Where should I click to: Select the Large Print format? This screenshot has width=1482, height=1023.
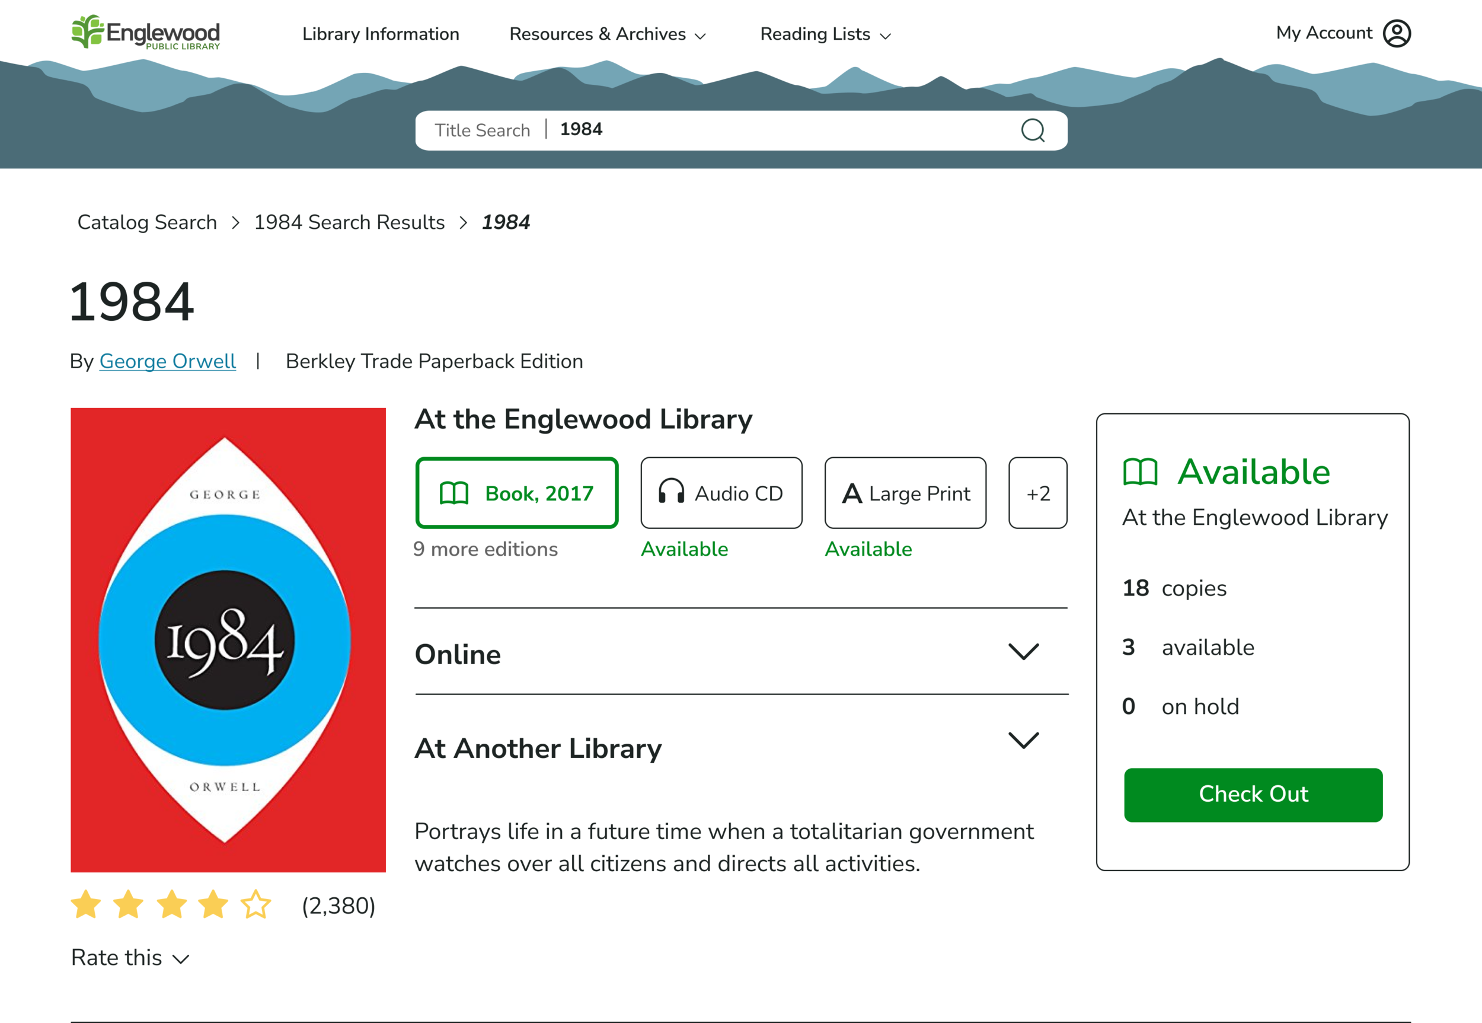(x=905, y=493)
